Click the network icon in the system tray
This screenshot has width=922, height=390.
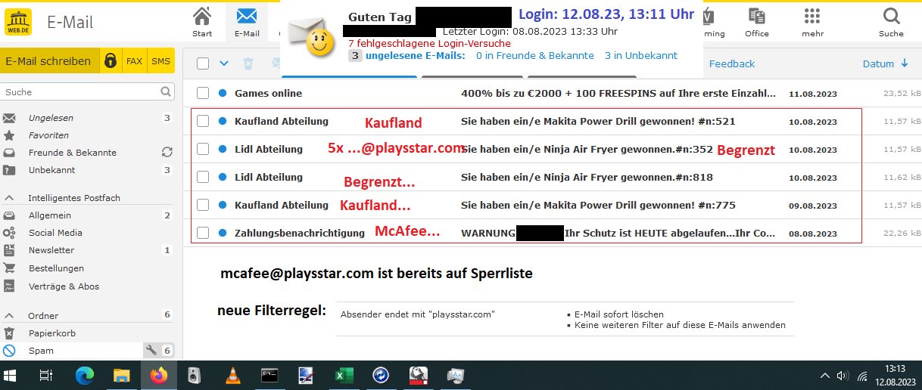click(861, 375)
